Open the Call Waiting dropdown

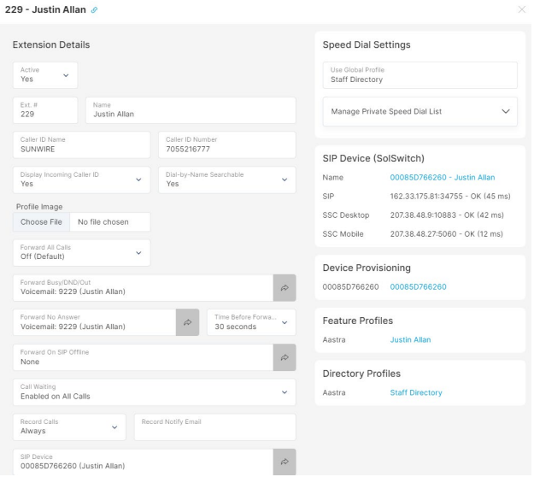point(155,392)
